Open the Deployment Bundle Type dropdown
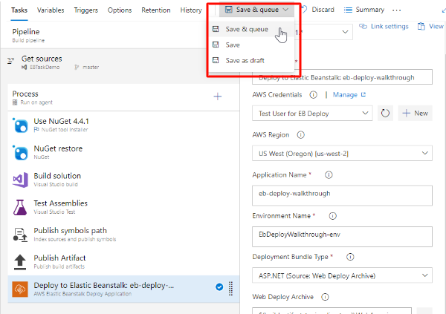This screenshot has height=314, width=446. 342,275
